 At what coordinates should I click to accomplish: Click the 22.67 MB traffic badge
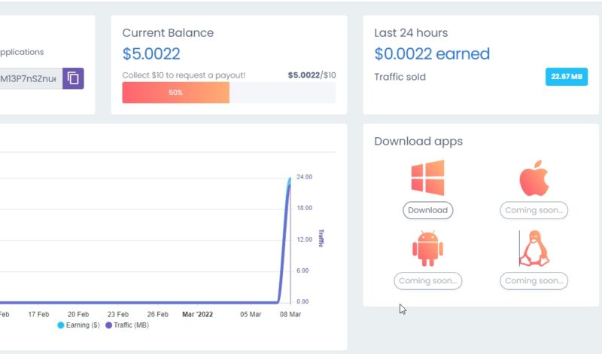[x=566, y=77]
